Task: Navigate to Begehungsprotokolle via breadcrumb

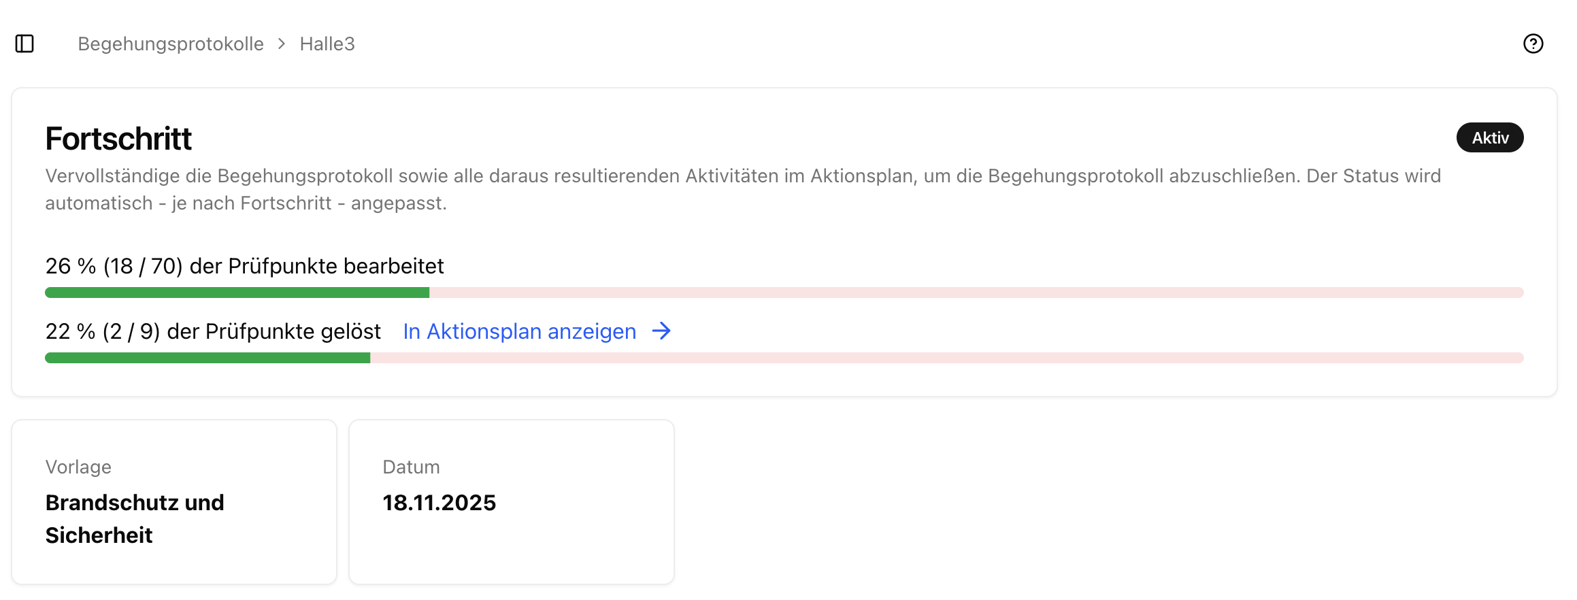Action: coord(171,44)
